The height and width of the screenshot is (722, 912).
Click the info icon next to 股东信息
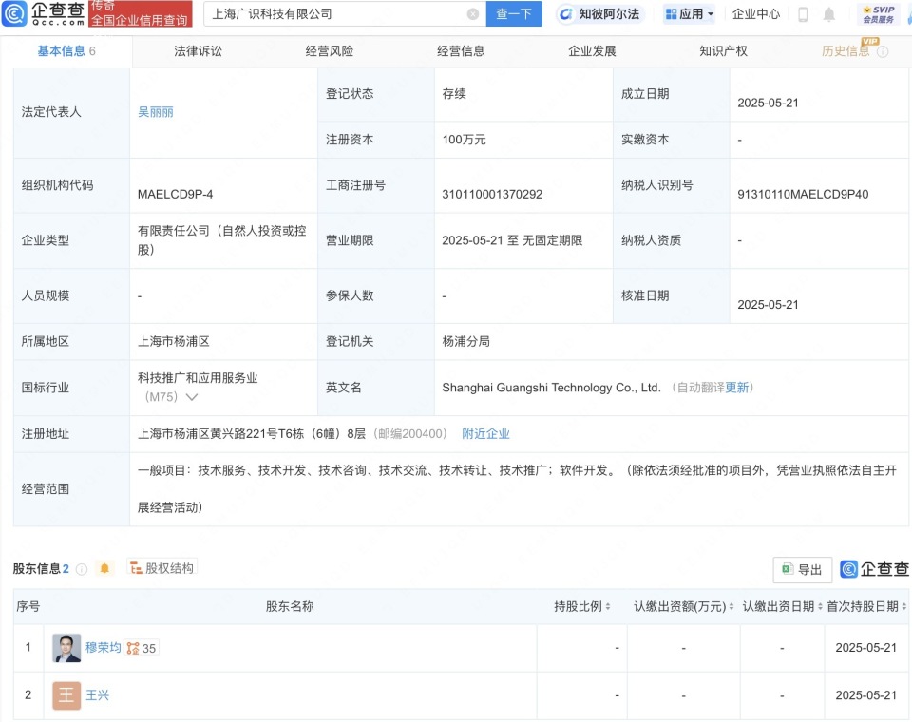point(82,569)
